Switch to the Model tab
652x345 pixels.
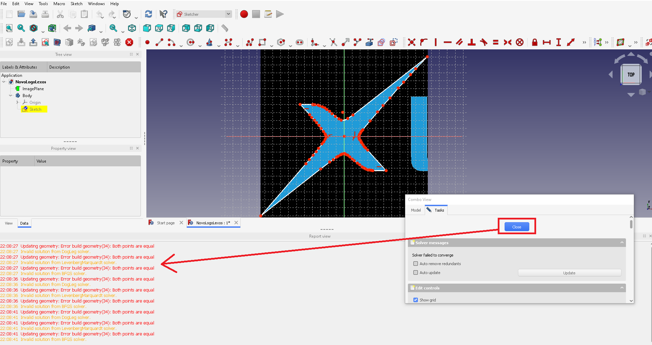coord(415,210)
